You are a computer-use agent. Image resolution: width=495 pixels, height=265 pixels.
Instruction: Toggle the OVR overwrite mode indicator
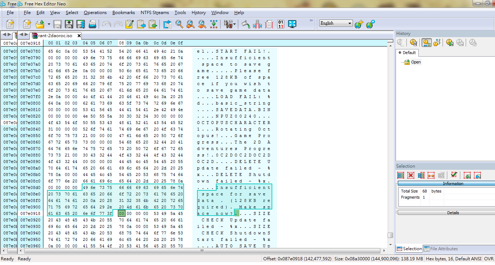pos(489,259)
